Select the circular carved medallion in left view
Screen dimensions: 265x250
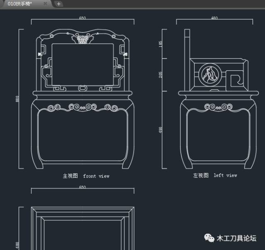210,75
